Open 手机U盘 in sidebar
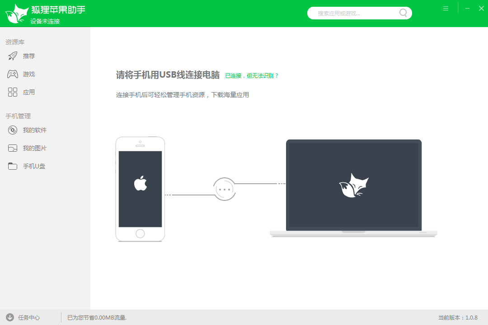This screenshot has width=488, height=325. (x=34, y=166)
